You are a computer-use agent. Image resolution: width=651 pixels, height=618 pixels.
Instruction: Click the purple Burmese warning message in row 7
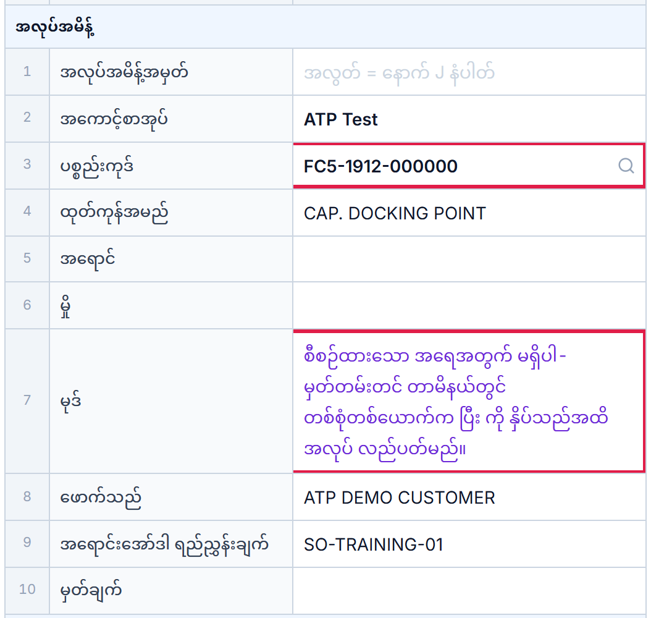(x=455, y=402)
